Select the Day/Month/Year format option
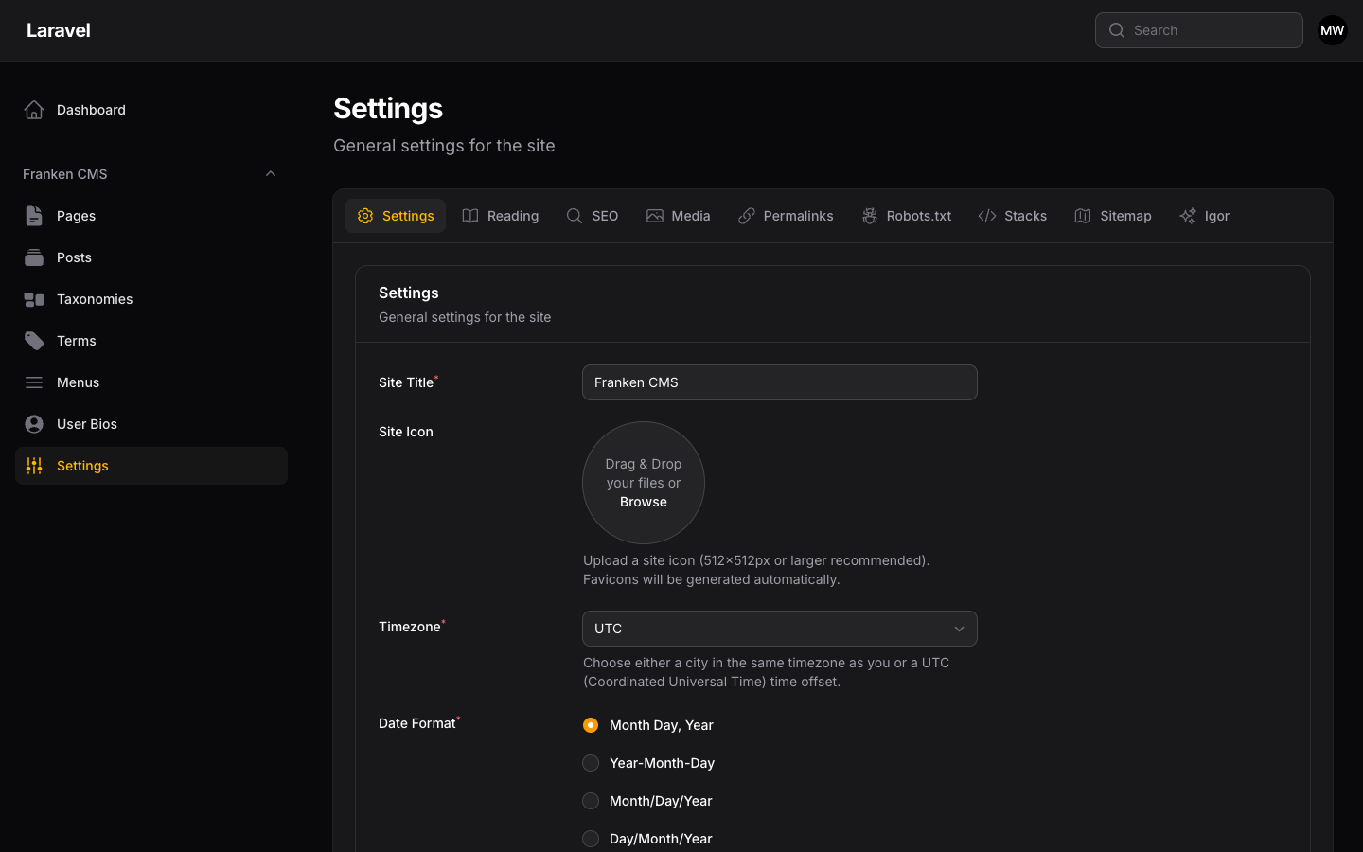This screenshot has width=1363, height=852. point(591,839)
